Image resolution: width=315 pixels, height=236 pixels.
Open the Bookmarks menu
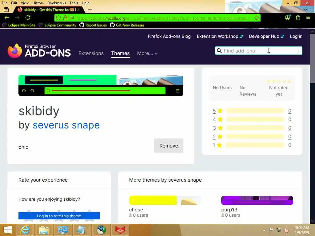(57, 3)
